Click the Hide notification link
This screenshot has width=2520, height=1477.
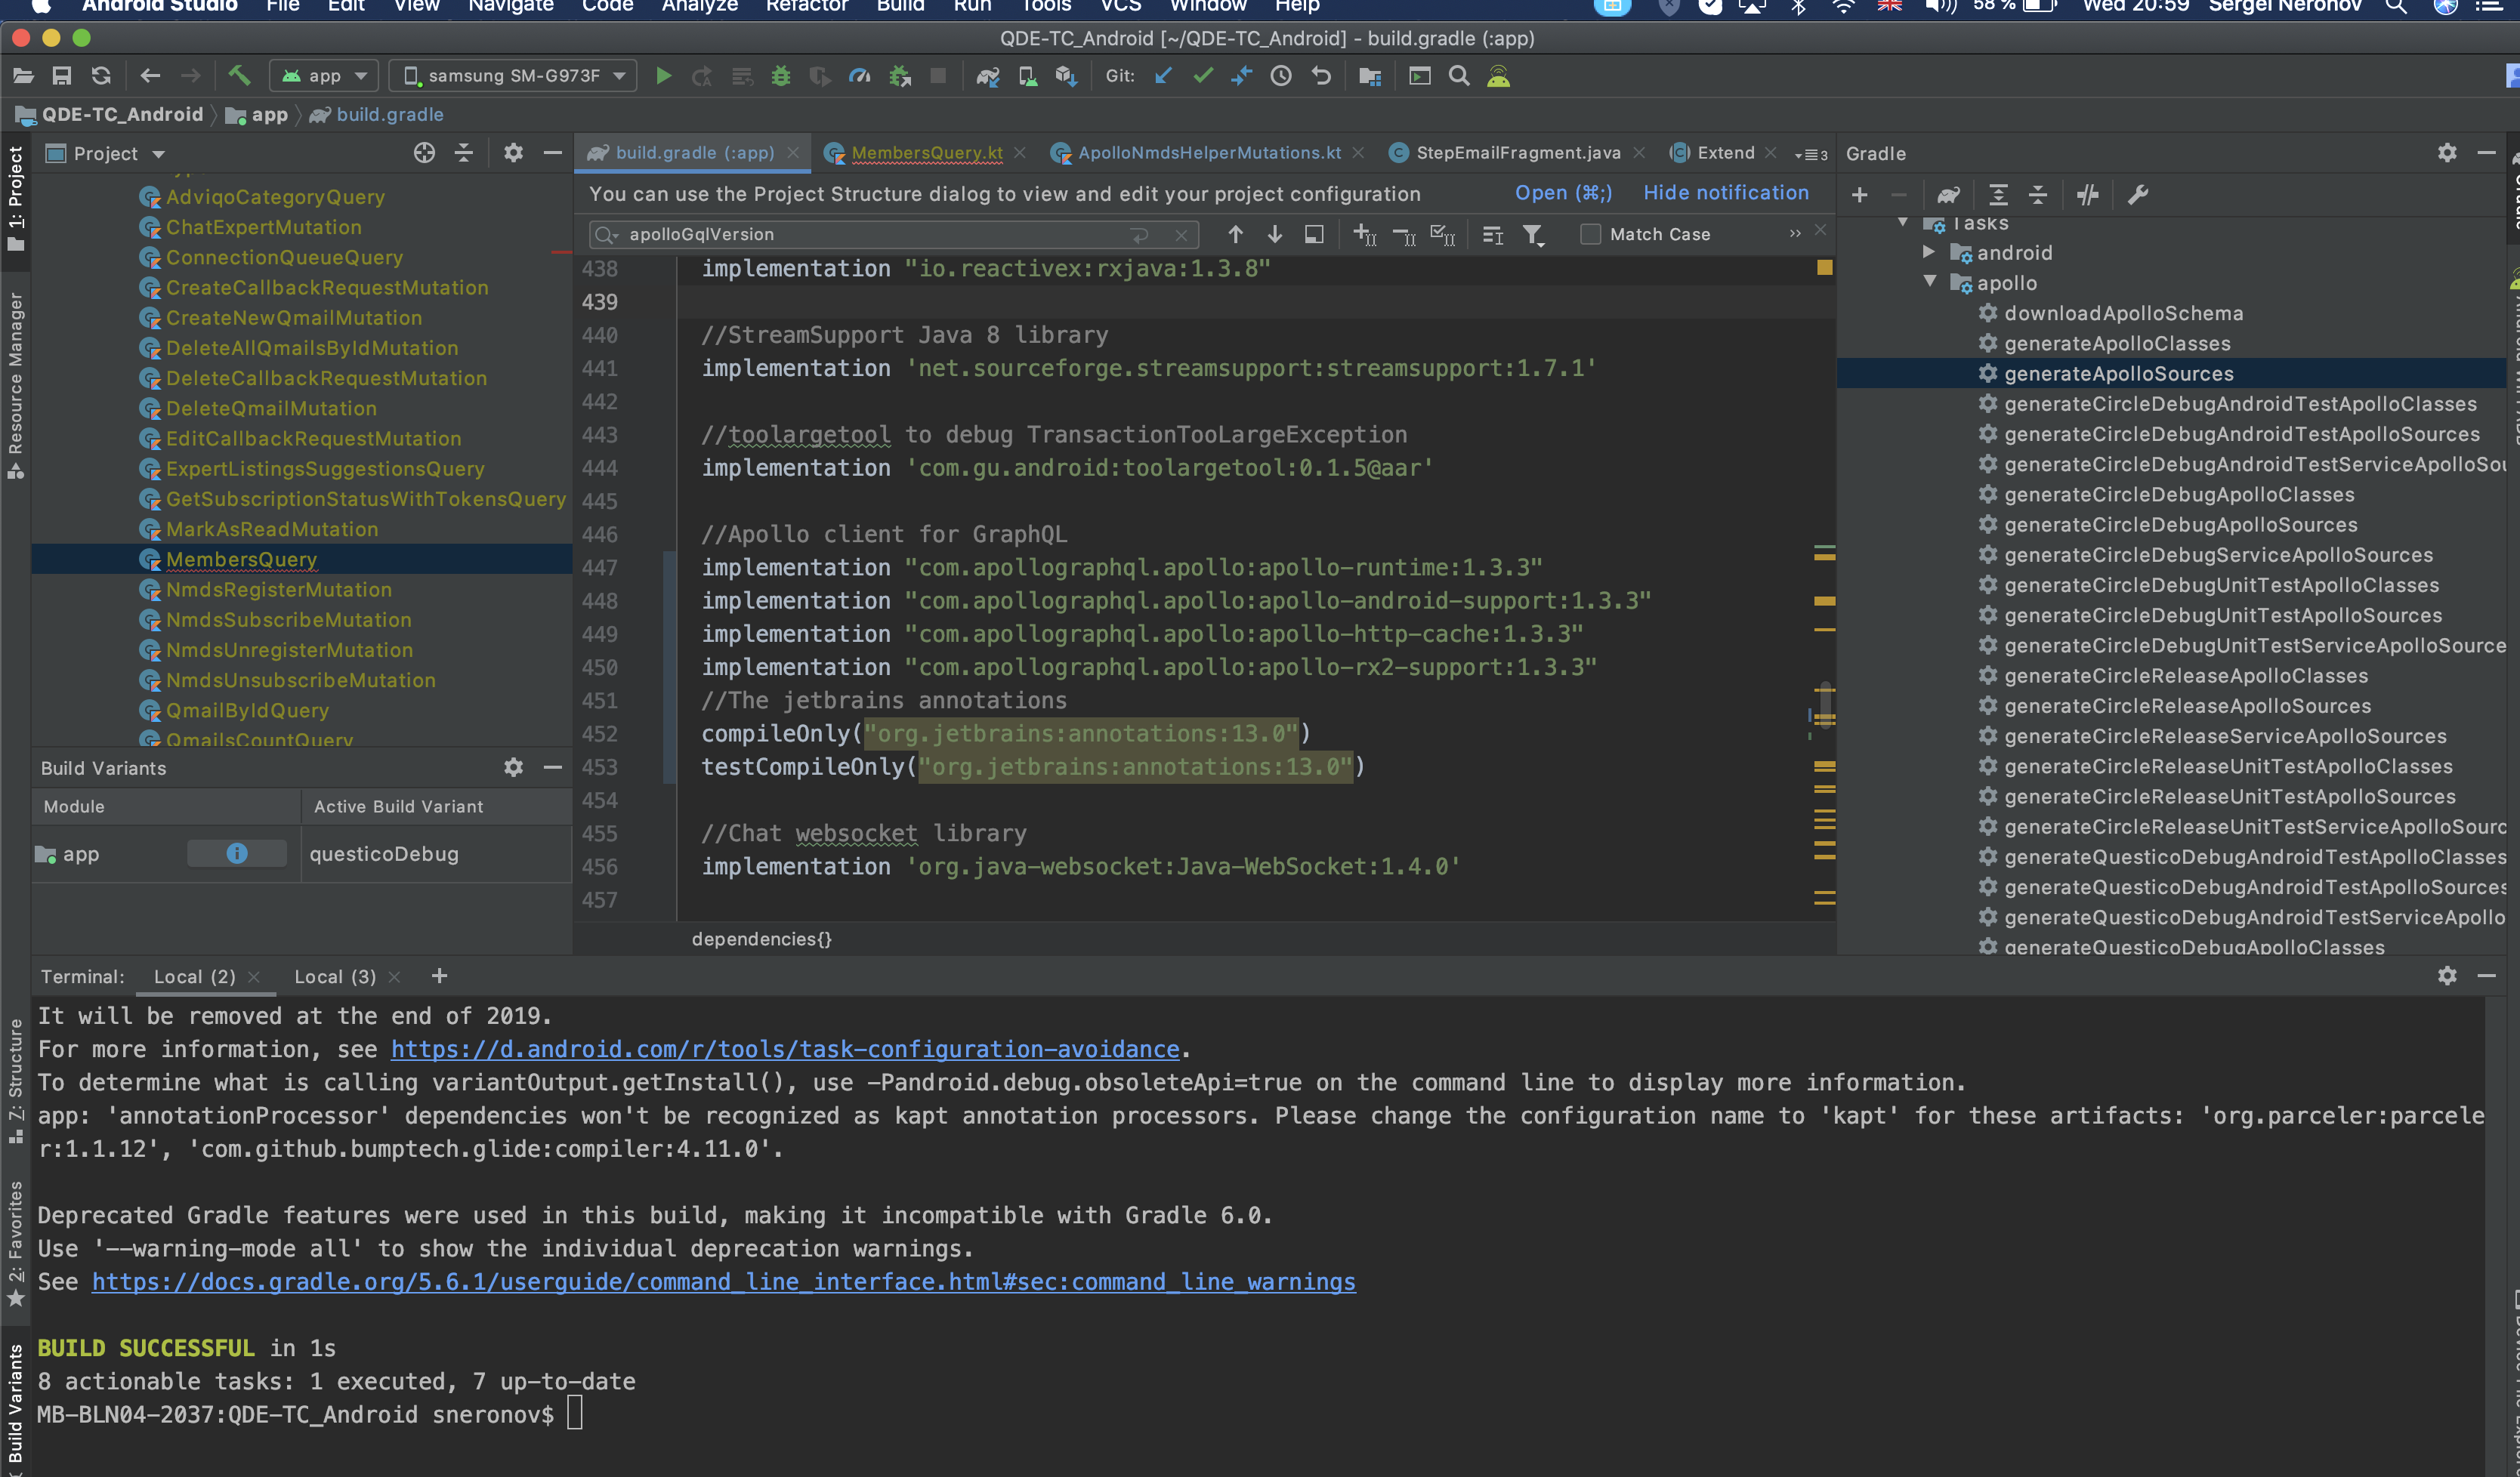tap(1725, 193)
